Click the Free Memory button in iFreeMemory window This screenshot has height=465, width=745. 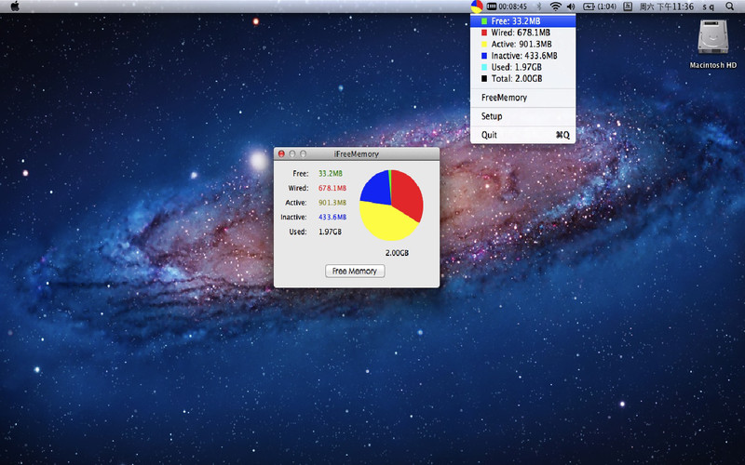(x=355, y=271)
